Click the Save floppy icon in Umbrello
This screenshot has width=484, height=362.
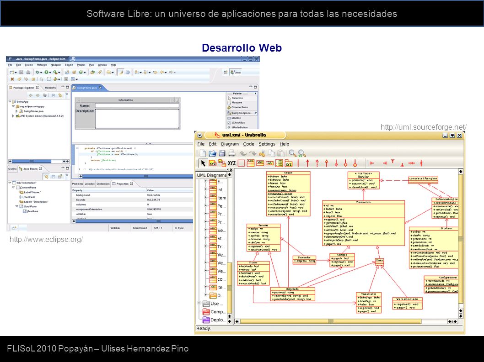[x=222, y=153]
